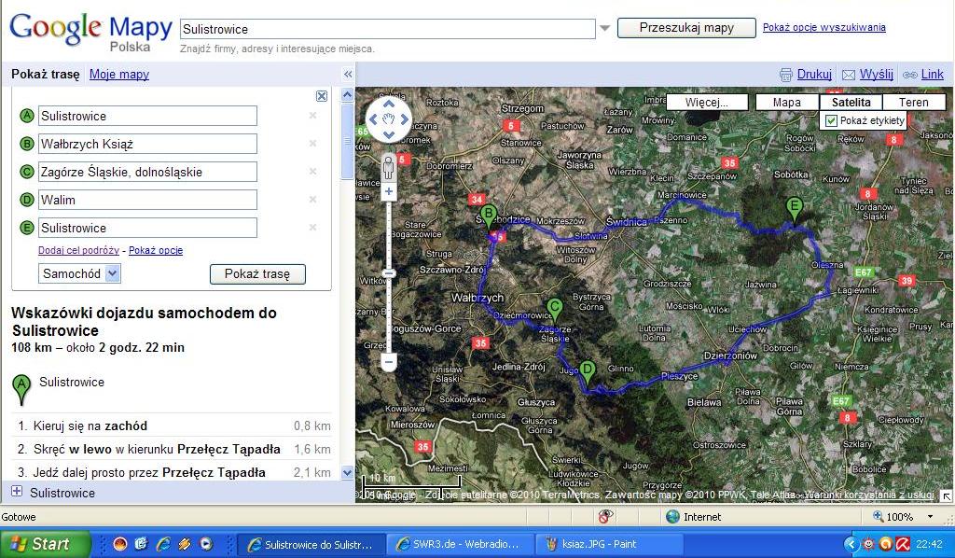Remove the Wałbrzych Książ waypoint
Viewport: 955px width, 558px height.
point(312,144)
